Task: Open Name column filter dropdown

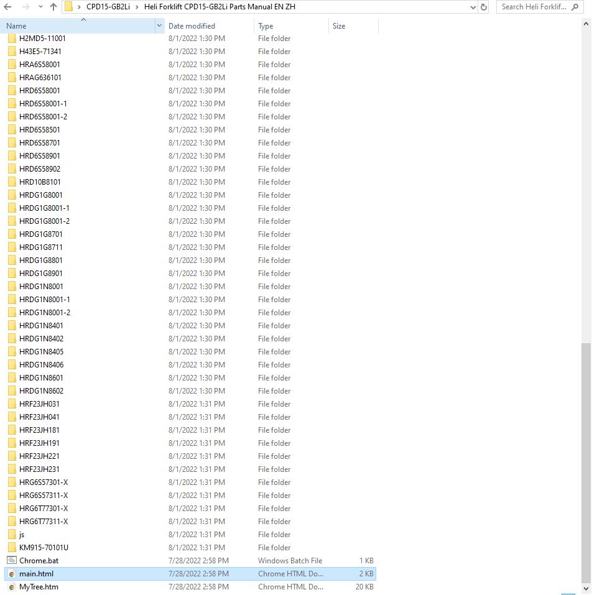Action: (159, 26)
